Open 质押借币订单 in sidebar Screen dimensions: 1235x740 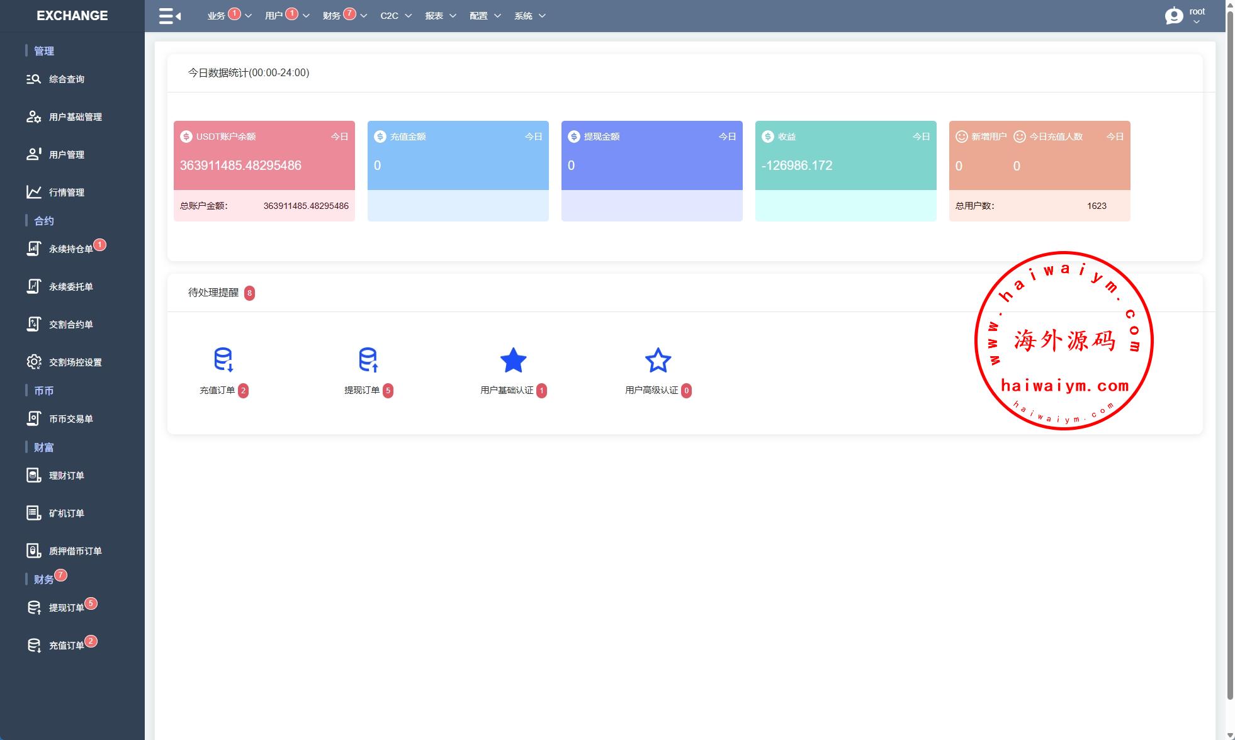tap(75, 551)
